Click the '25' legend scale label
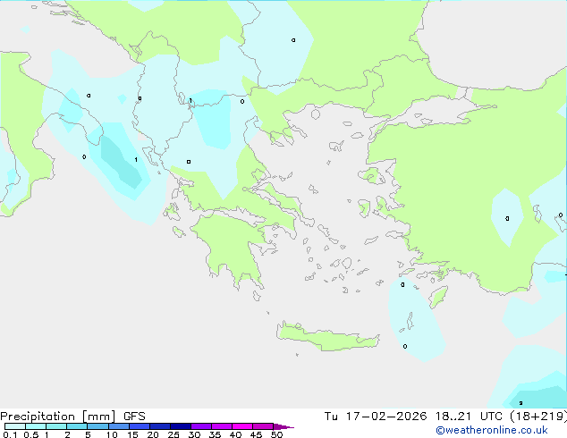 pyautogui.click(x=173, y=434)
